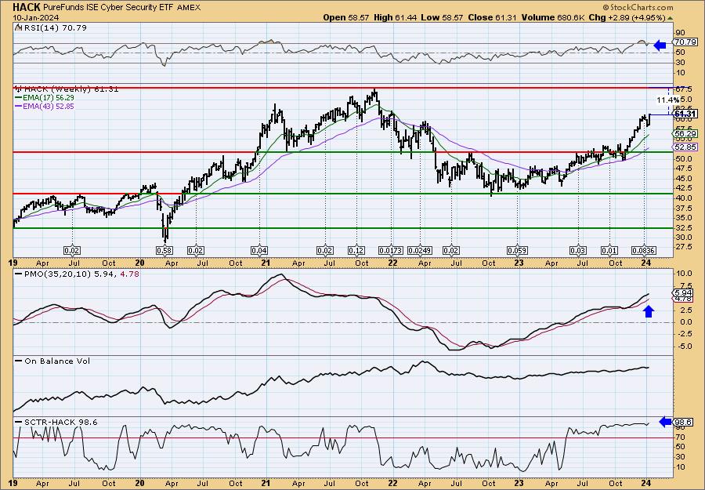
Task: Click the -5.0 label on PMO axis
Action: pyautogui.click(x=683, y=346)
